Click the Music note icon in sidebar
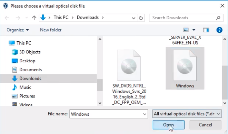The image size is (228, 134). pyautogui.click(x=14, y=87)
